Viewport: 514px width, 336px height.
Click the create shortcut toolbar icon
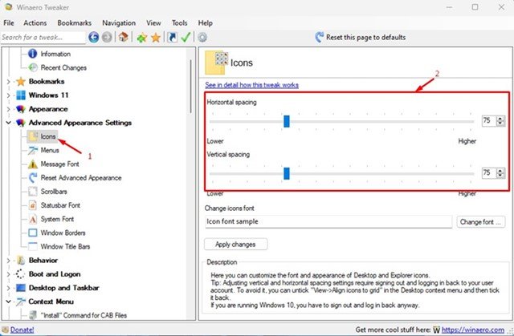pos(172,38)
